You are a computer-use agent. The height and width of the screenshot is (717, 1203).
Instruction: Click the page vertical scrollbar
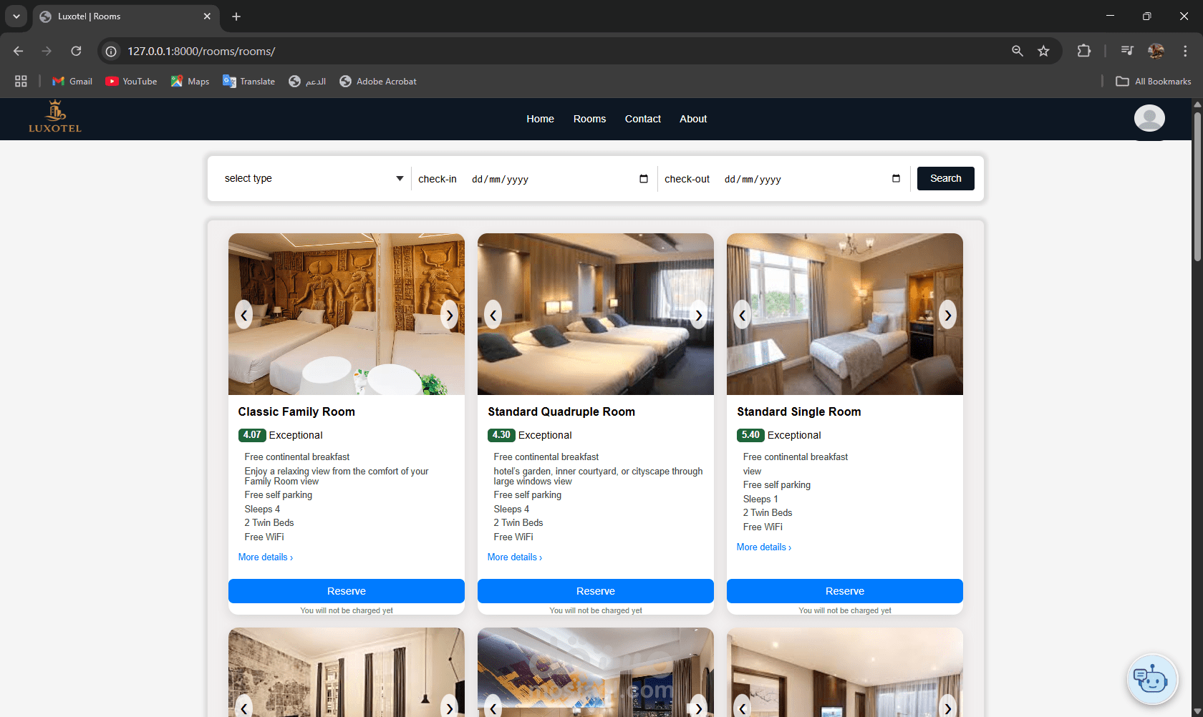click(x=1197, y=186)
